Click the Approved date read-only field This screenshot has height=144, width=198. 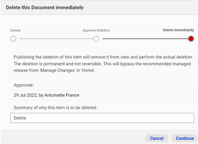pyautogui.click(x=102, y=95)
